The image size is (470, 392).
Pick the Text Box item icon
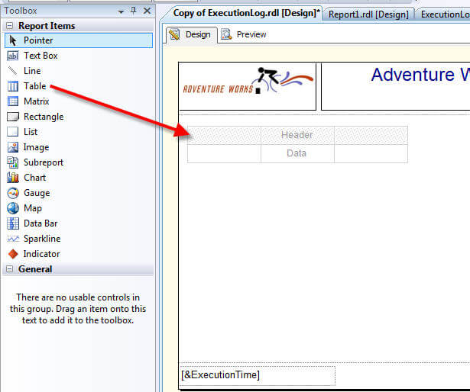pos(12,56)
